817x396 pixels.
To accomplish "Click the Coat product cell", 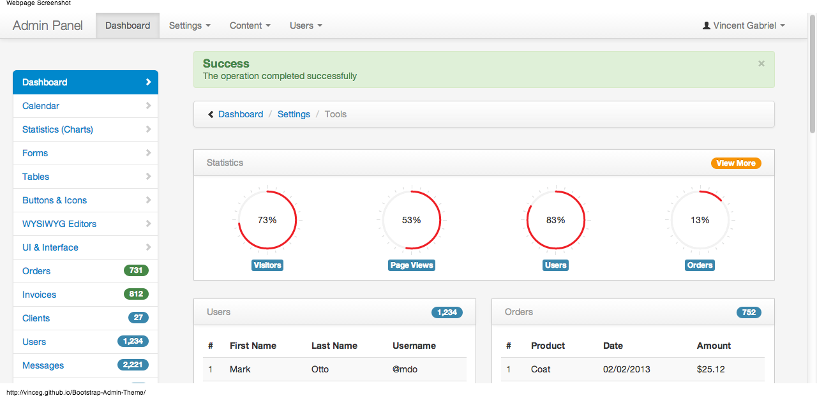I will click(x=541, y=369).
